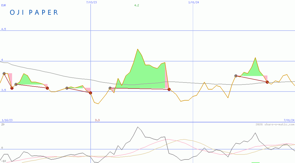Screen dimensions: 295x163
Task: Select the EUR currency label
Action: point(4,6)
